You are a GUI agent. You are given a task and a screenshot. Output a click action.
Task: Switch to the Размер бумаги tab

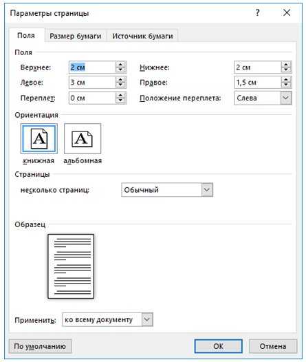76,36
